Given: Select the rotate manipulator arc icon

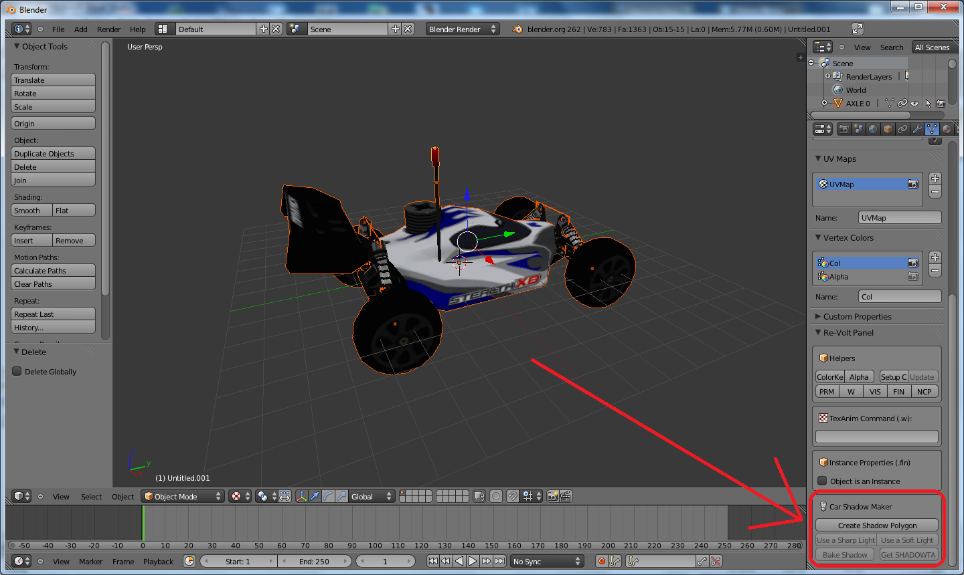Looking at the screenshot, I should (328, 496).
